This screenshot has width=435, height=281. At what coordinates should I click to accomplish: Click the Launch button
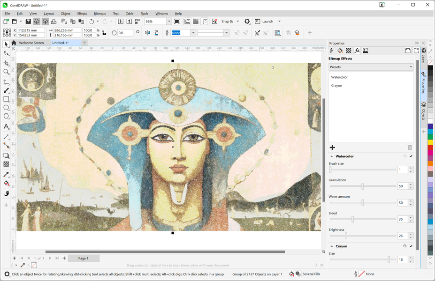point(267,22)
